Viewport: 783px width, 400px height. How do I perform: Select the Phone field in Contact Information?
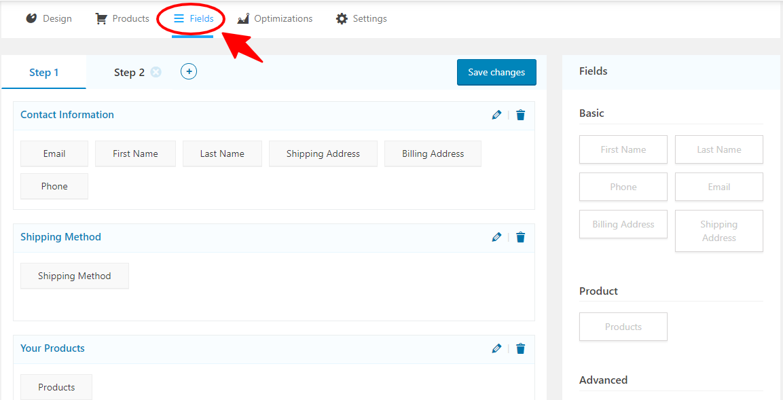(x=54, y=186)
